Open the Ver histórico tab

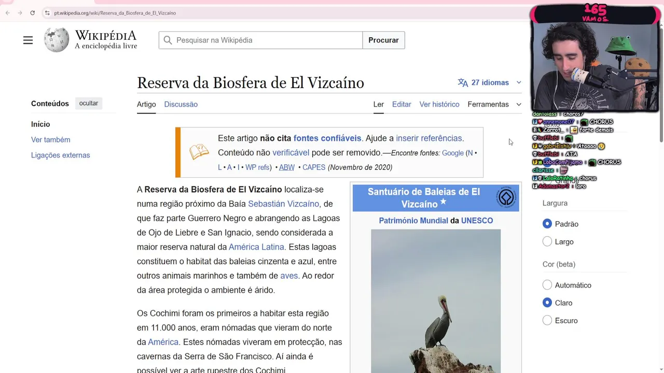(439, 104)
